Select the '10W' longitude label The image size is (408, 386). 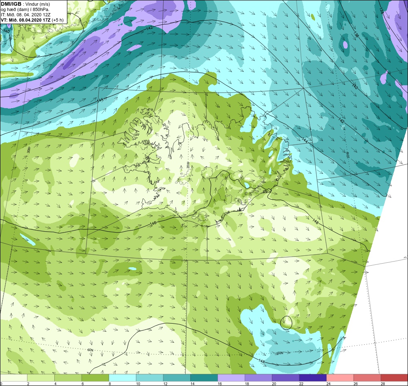[347, 155]
